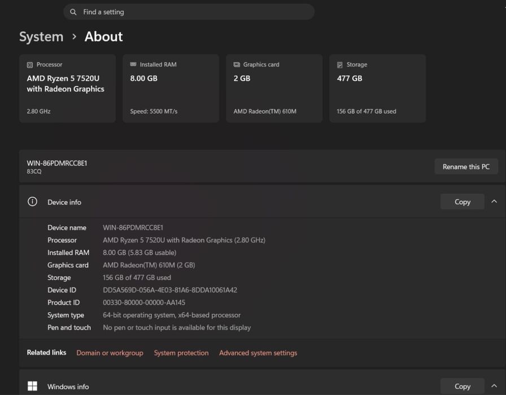506x395 pixels.
Task: Click the About page heading
Action: tap(103, 37)
